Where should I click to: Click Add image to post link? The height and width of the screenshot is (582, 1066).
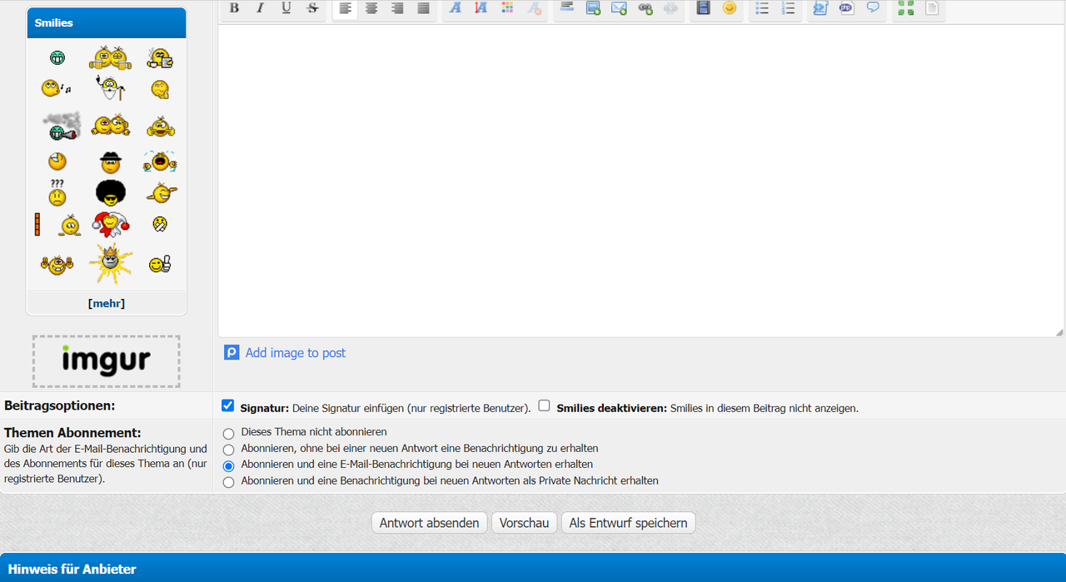coord(296,353)
